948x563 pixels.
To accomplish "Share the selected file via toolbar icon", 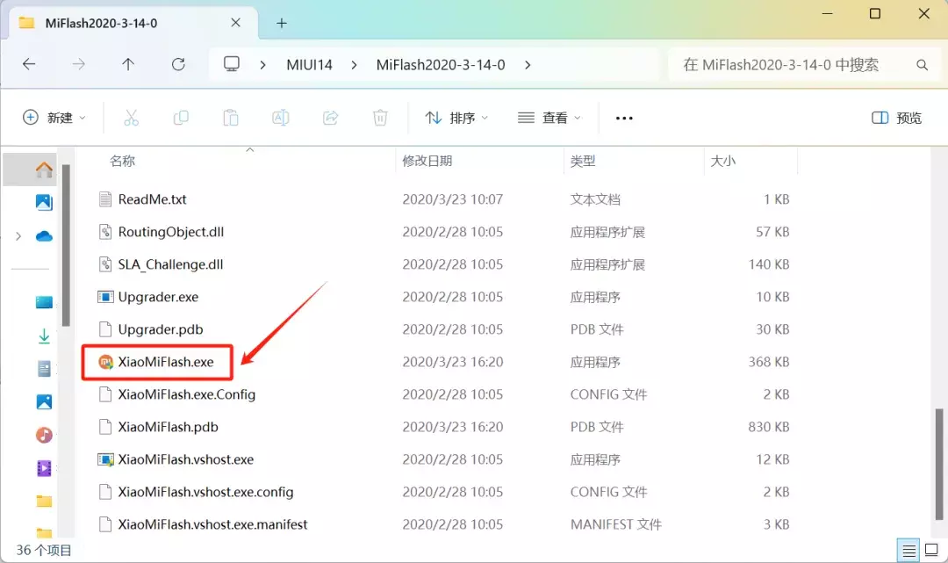I will pos(330,118).
